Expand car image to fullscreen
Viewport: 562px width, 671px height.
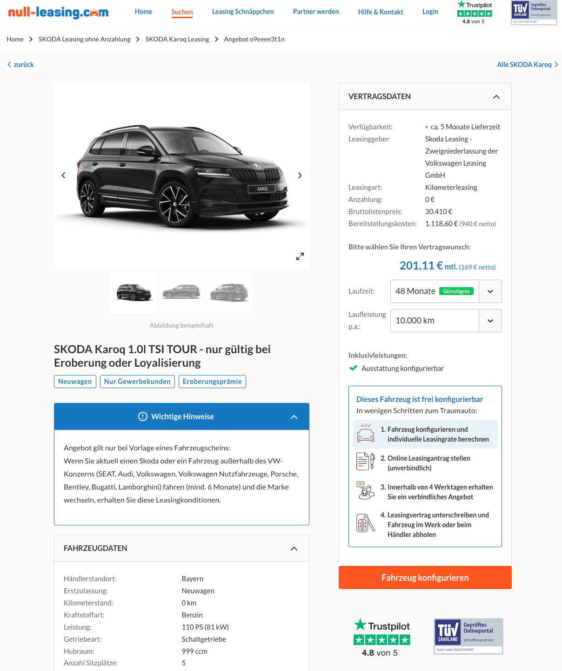click(x=300, y=256)
